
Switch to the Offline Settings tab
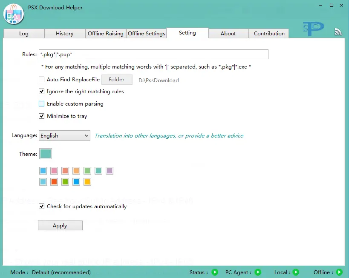[x=146, y=33]
